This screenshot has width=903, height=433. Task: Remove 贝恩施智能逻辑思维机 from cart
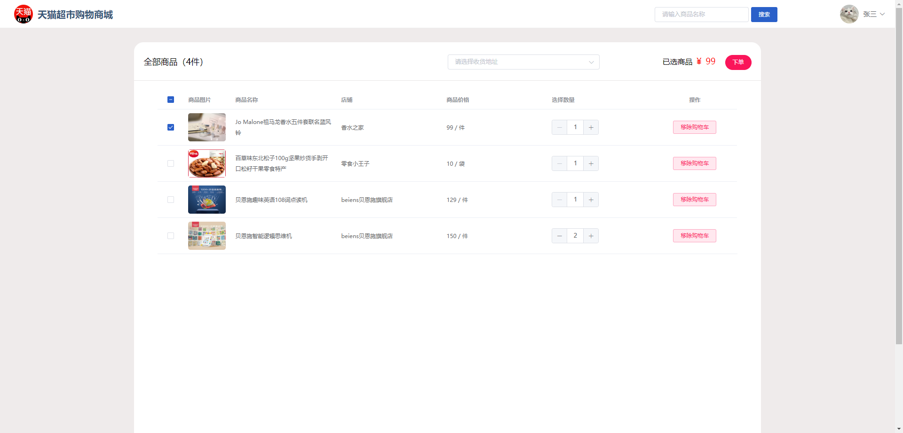click(695, 236)
